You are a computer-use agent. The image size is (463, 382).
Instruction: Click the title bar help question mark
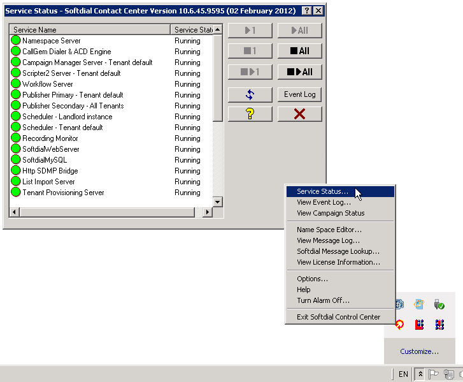pos(307,11)
